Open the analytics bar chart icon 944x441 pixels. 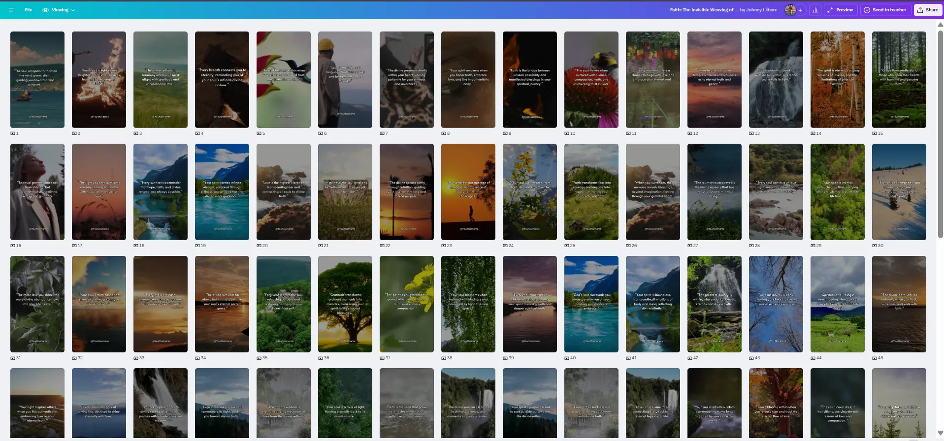point(815,10)
